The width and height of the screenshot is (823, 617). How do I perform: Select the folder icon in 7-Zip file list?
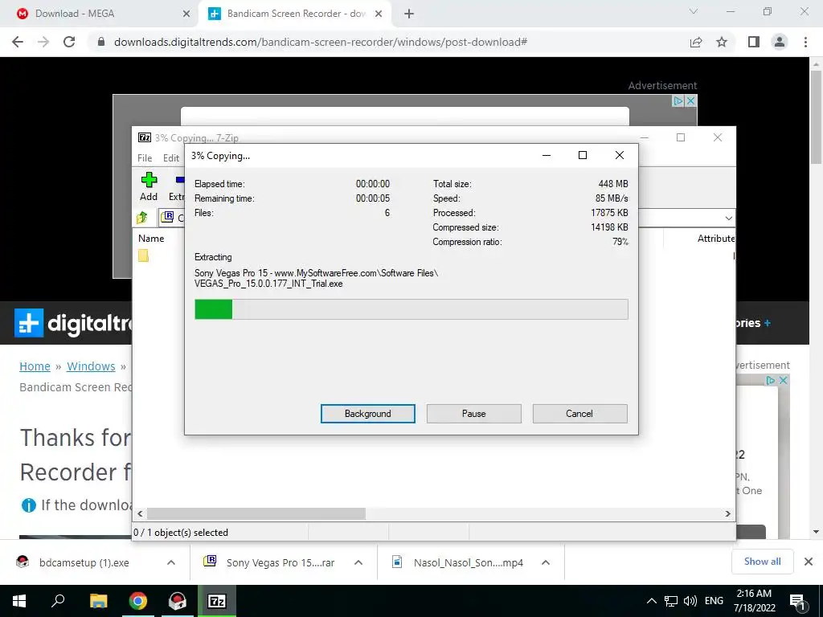143,255
